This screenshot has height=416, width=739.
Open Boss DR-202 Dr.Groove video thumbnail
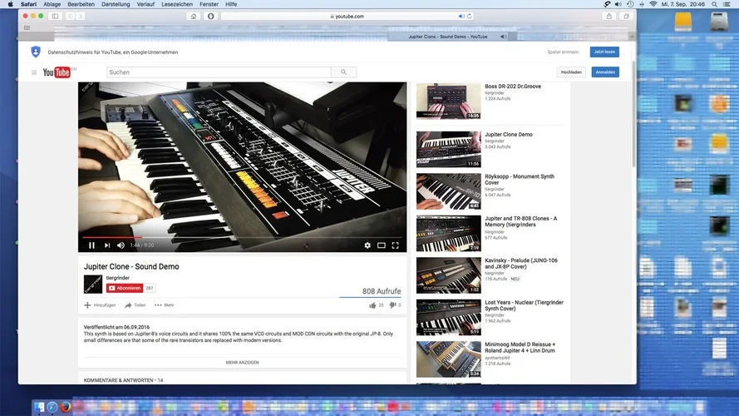pos(448,101)
